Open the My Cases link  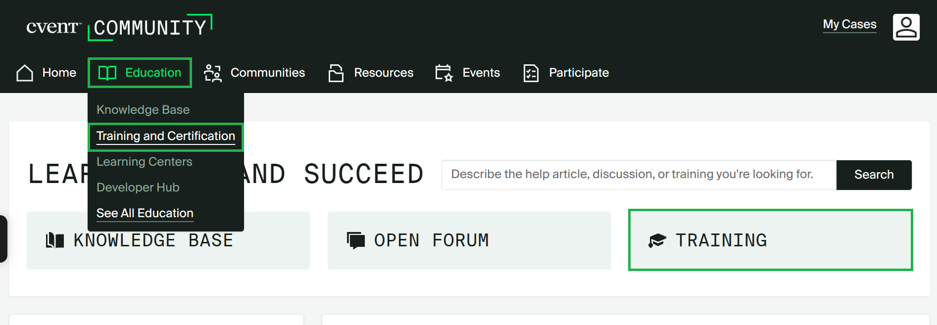849,24
